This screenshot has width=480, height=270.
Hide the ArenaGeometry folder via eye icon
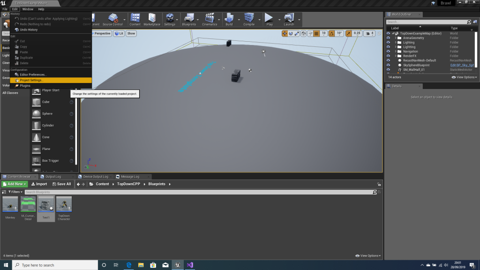[x=388, y=38]
